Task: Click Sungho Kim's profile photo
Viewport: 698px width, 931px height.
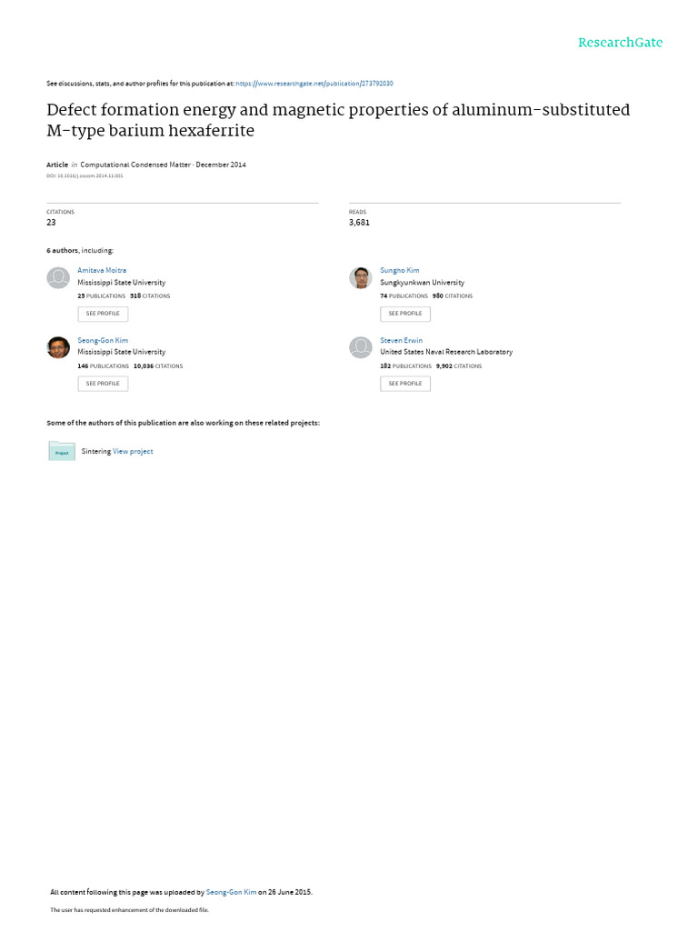Action: point(360,278)
